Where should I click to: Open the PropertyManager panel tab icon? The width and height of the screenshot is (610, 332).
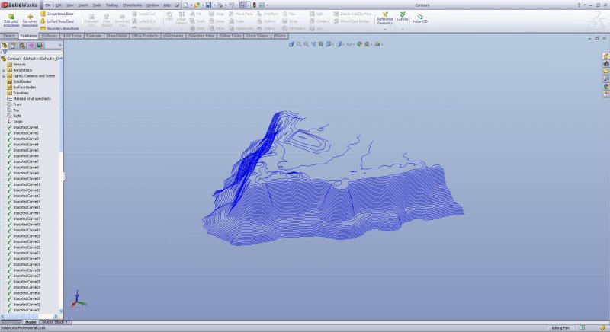click(13, 45)
